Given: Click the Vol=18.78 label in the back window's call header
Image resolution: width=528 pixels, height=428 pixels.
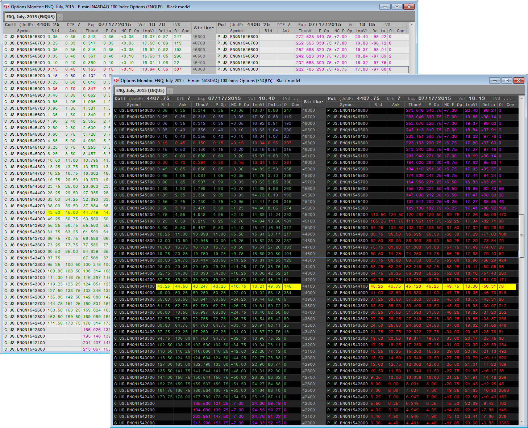Looking at the screenshot, I should (x=152, y=25).
